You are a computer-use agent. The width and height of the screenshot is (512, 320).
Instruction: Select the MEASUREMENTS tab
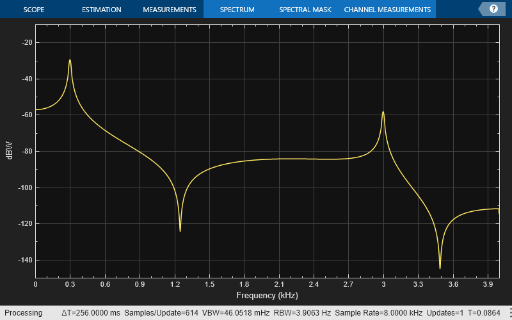coord(169,10)
